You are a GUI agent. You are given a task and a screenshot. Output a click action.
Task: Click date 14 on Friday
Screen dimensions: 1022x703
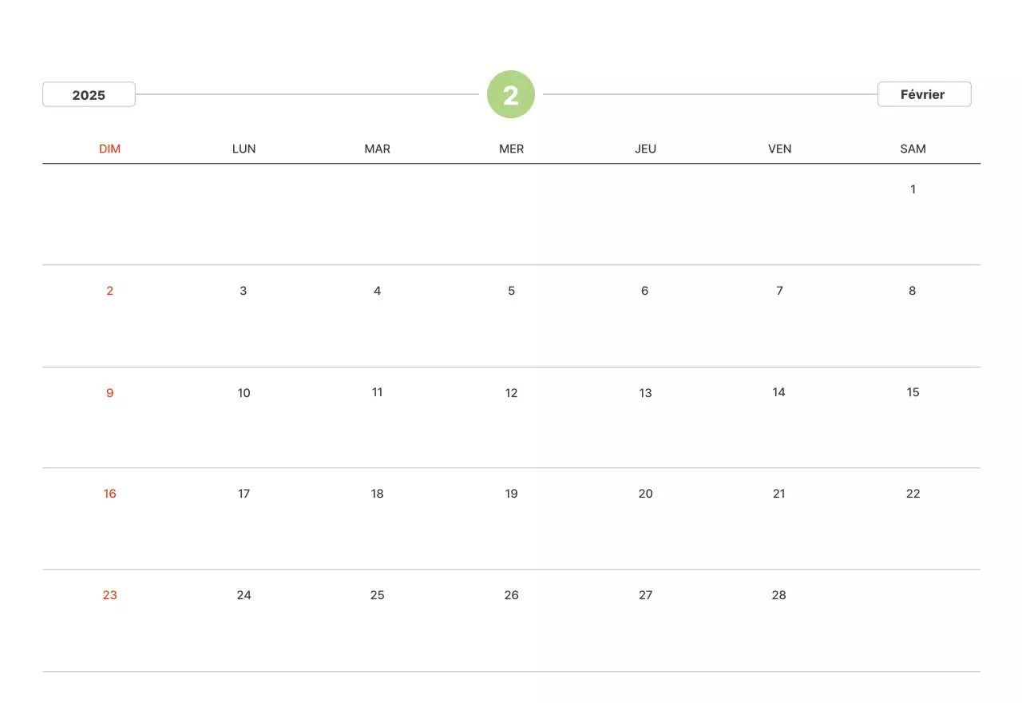(x=778, y=392)
